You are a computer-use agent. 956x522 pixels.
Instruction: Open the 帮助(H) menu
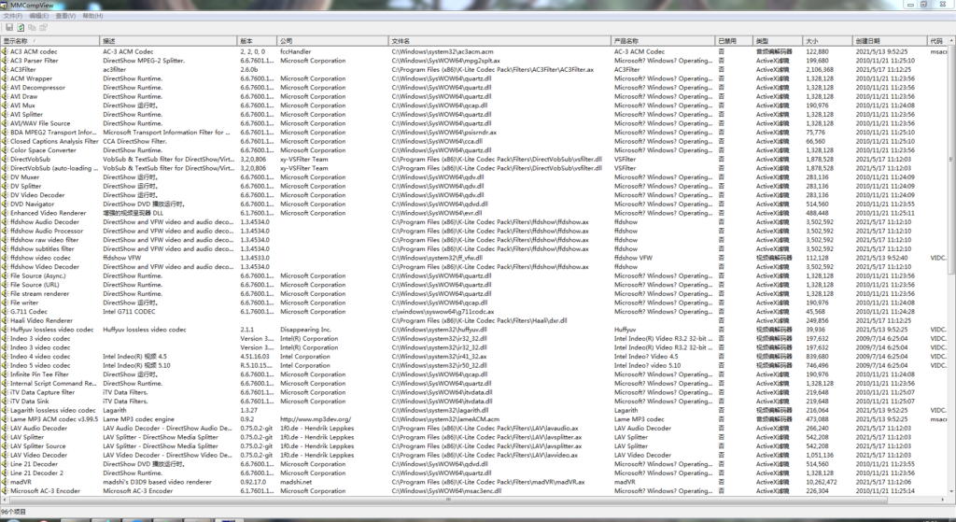pyautogui.click(x=92, y=16)
